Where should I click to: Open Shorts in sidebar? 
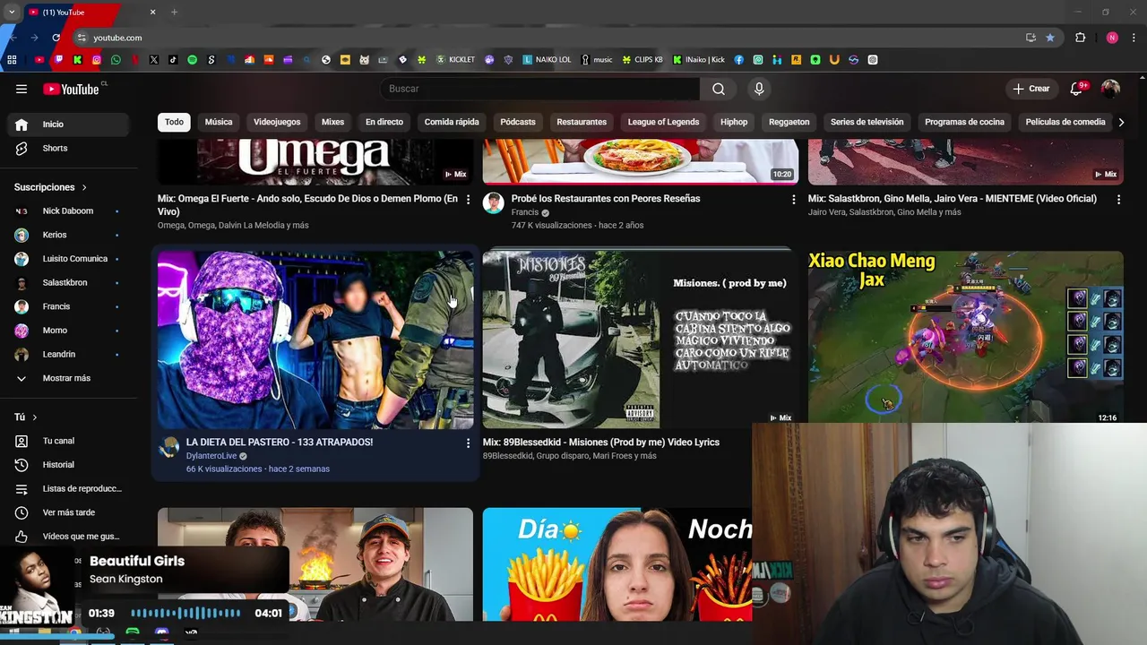(x=68, y=148)
